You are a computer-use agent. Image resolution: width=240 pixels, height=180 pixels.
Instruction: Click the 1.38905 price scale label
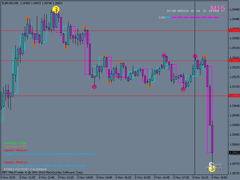(x=235, y=135)
